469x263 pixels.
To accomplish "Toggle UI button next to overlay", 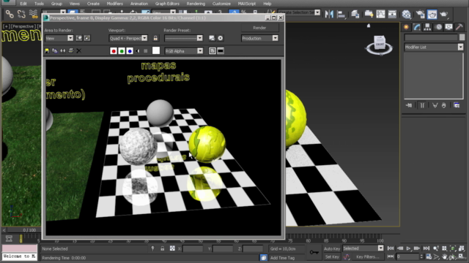I will (221, 51).
